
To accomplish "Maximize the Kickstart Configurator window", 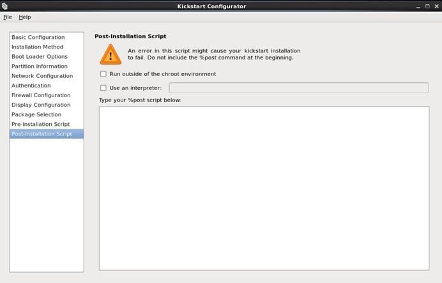I will point(427,6).
